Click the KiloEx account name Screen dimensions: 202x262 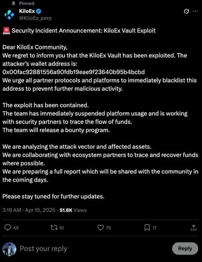pos(27,11)
